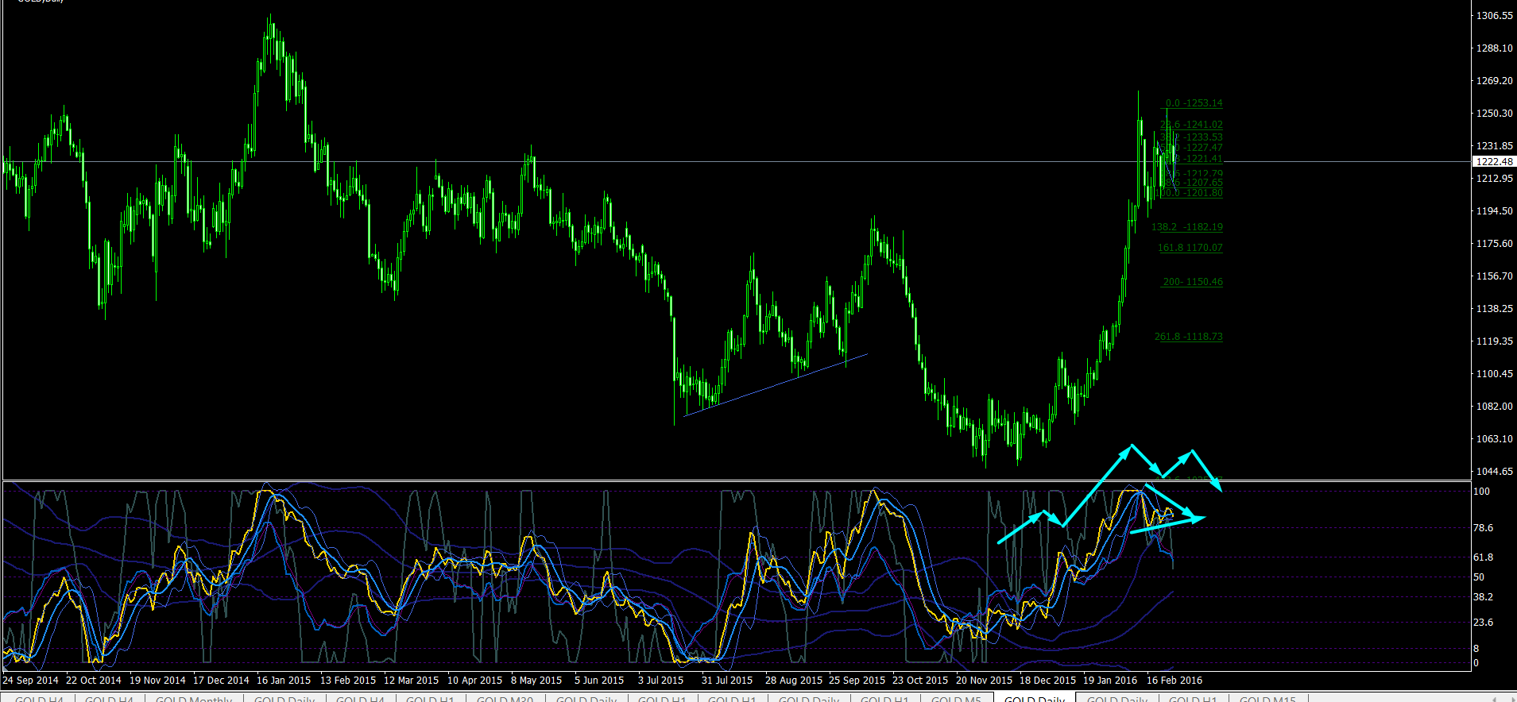Click the 1063.10 price axis label
1517x702 pixels.
tap(1494, 439)
